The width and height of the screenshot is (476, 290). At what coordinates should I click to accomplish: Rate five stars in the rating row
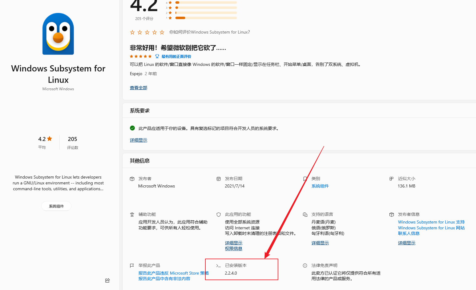click(x=162, y=32)
